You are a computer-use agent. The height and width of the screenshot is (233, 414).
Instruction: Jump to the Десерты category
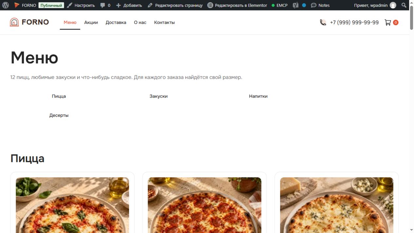click(59, 115)
